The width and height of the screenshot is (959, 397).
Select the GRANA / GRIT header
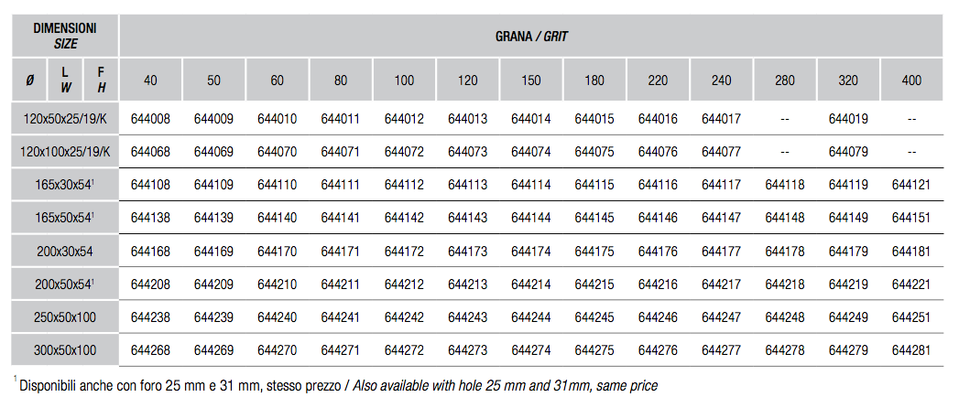531,36
